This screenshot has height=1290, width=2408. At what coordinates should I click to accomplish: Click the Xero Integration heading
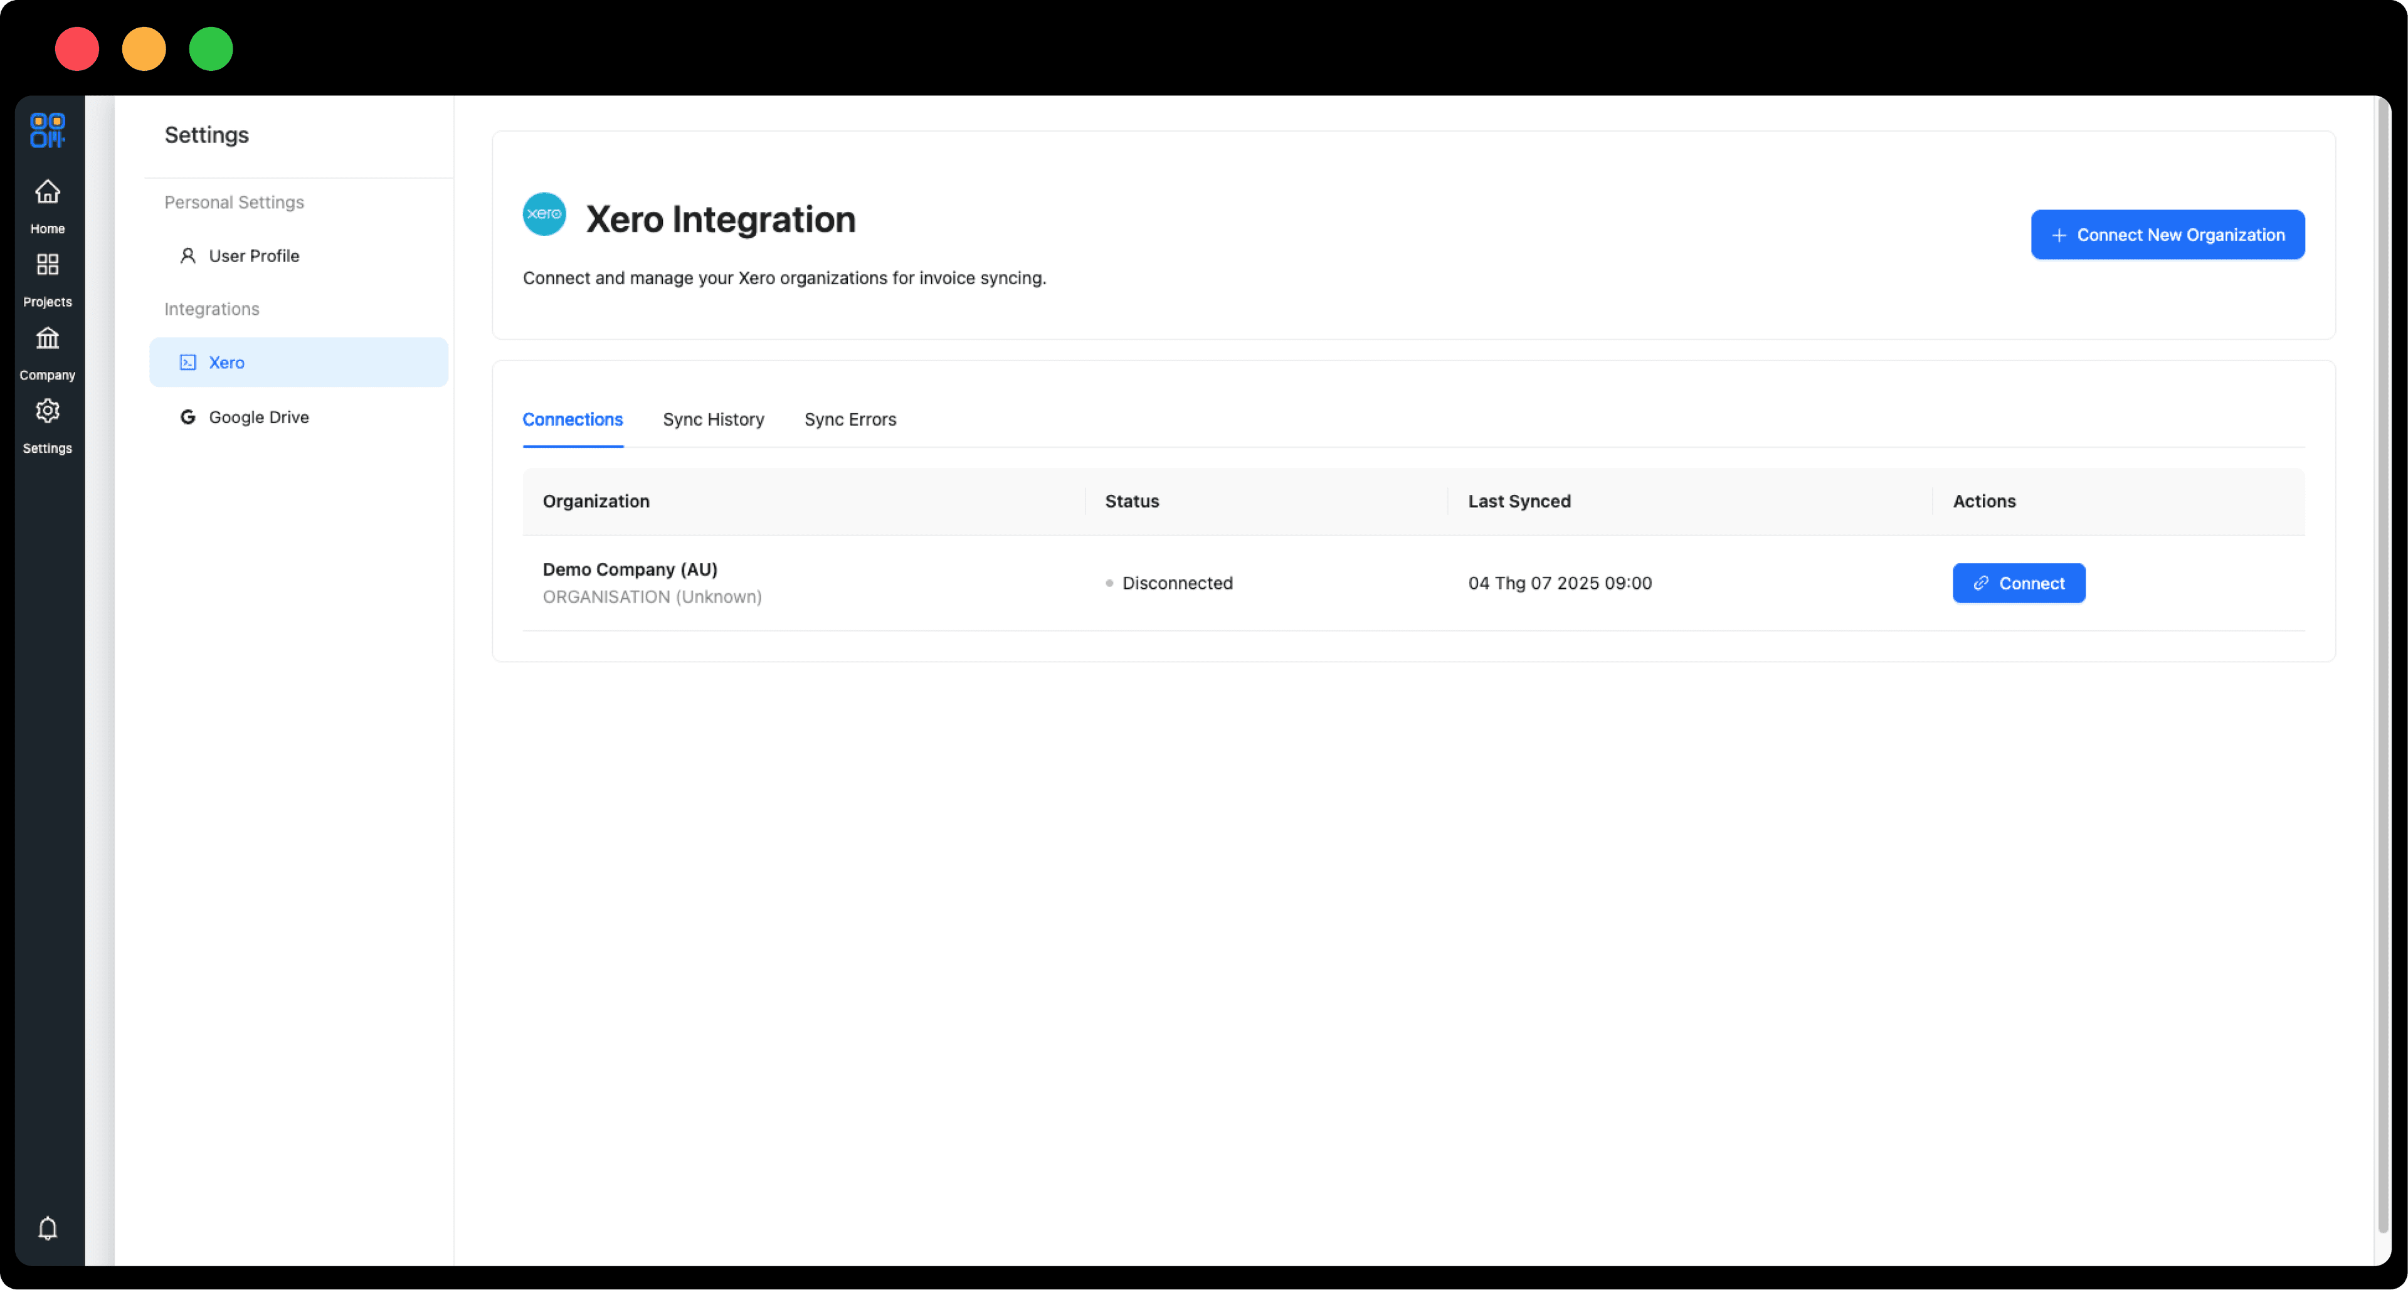click(720, 219)
